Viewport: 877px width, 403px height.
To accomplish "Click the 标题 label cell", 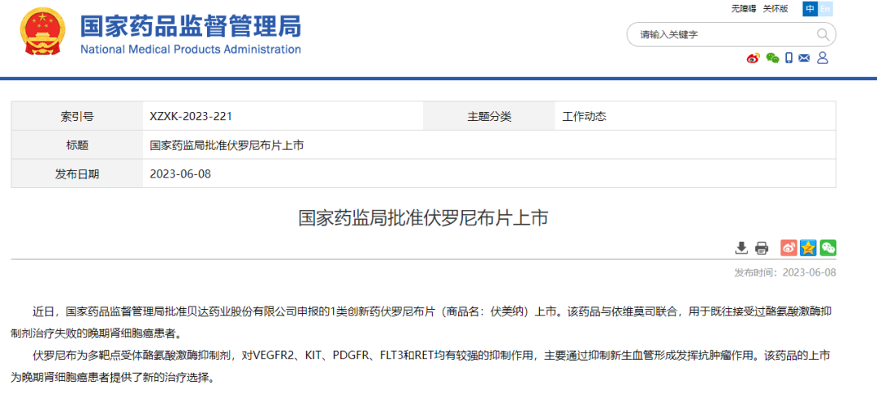I will 77,145.
